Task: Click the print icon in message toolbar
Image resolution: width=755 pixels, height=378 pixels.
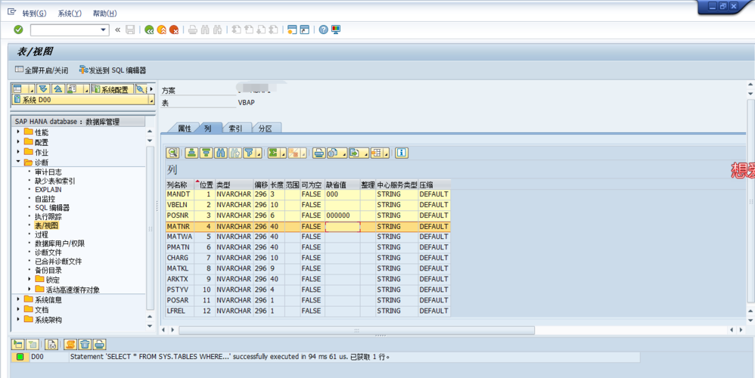Action: click(x=99, y=344)
